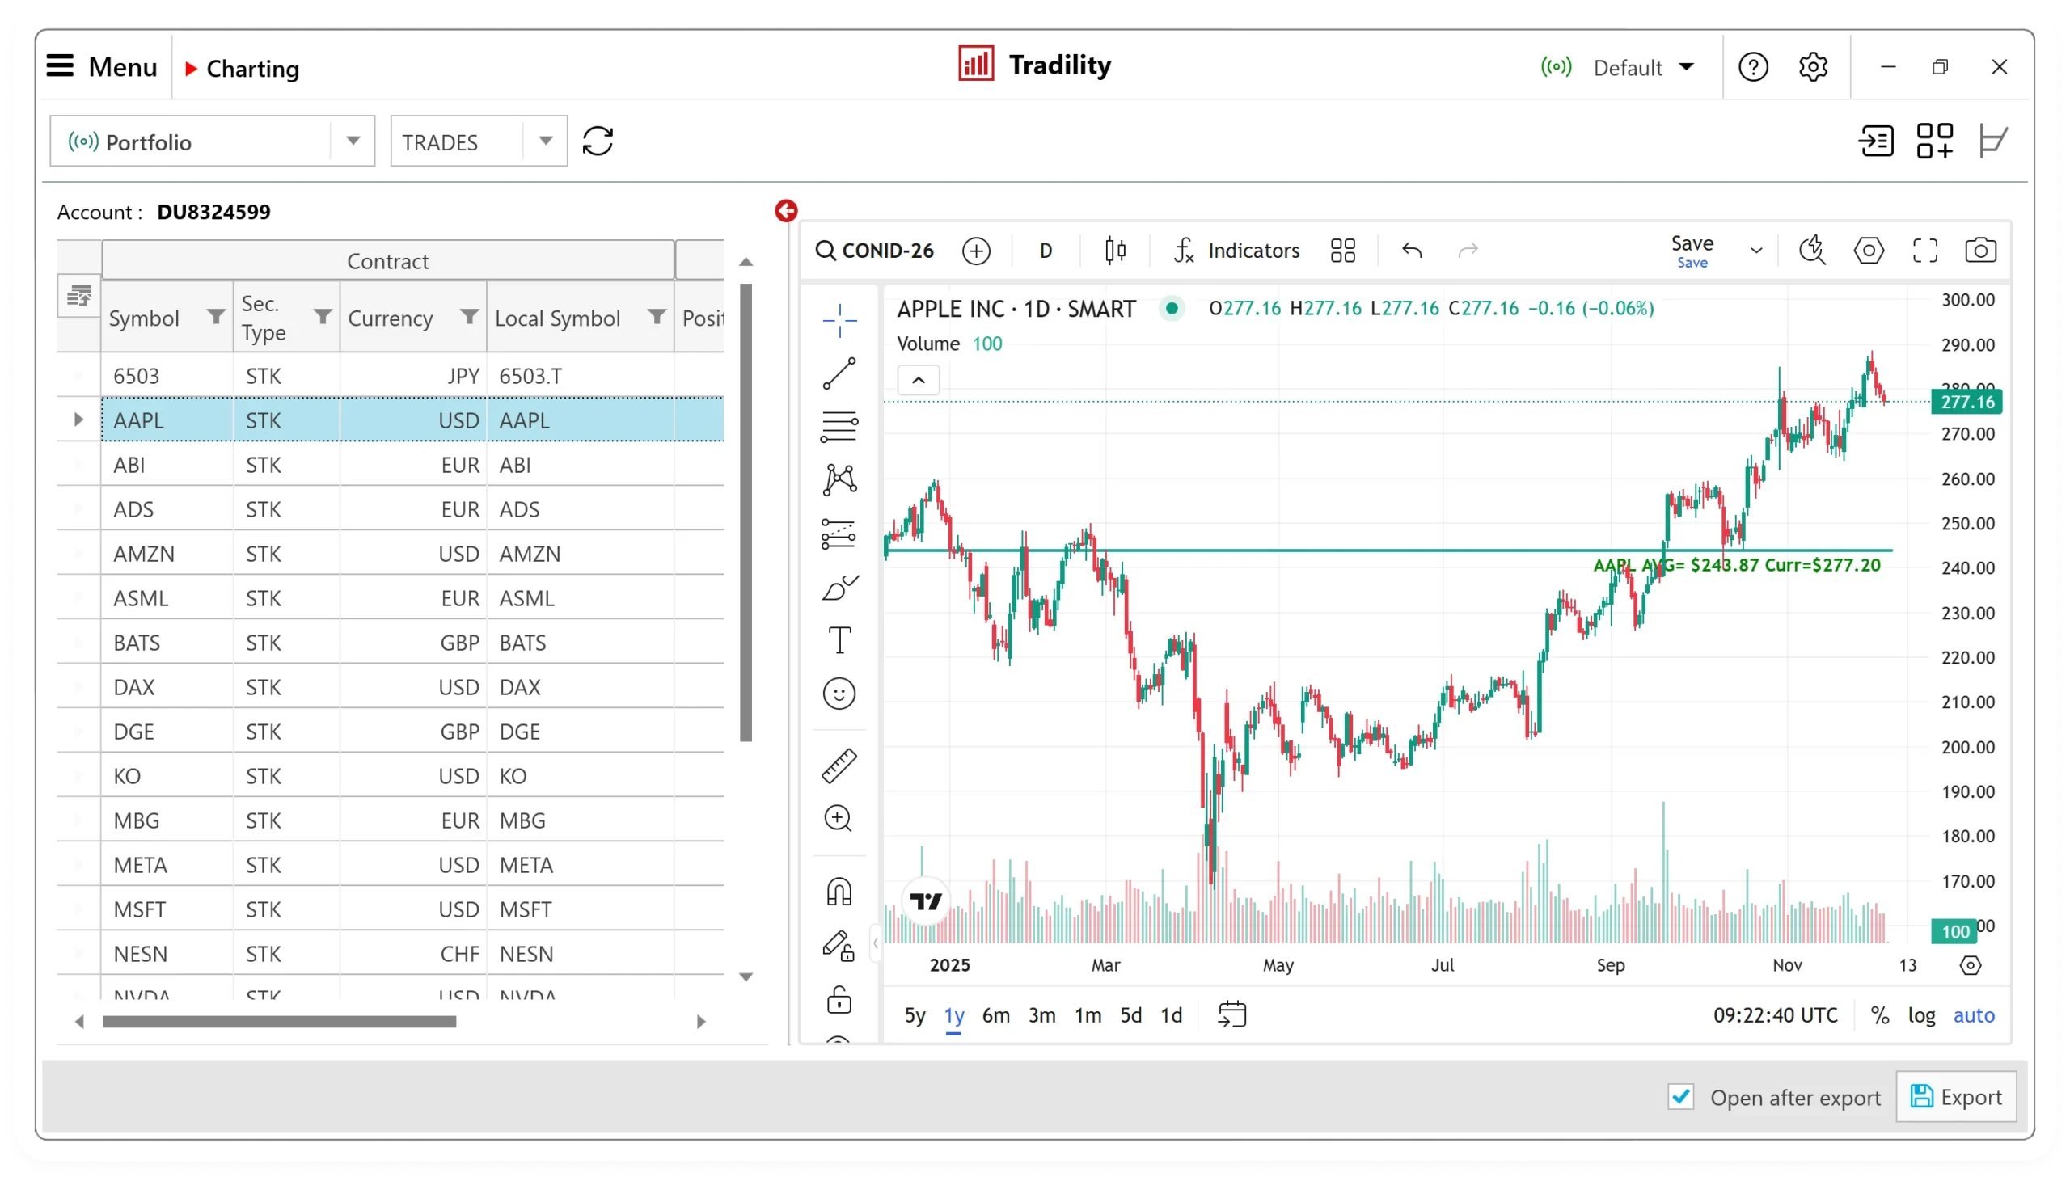Enable Magnet mode in the drawing toolbar
This screenshot has width=2070, height=1181.
(839, 891)
